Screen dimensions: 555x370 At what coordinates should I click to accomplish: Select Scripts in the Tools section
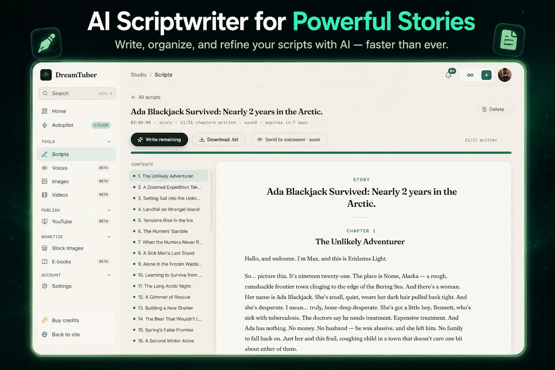pyautogui.click(x=76, y=154)
